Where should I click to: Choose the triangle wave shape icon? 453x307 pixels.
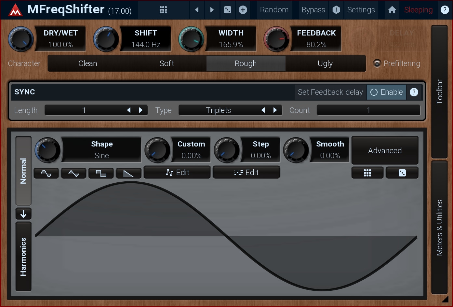[x=73, y=173]
